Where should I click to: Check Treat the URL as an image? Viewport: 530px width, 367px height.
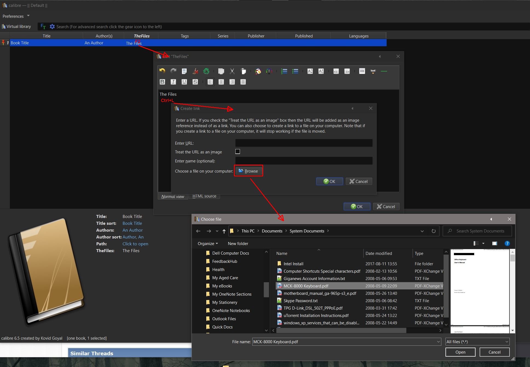click(238, 152)
